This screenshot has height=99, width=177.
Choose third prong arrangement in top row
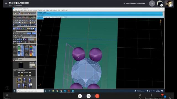25,73
